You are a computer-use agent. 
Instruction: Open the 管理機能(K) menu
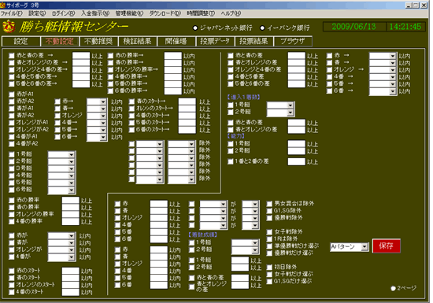pyautogui.click(x=129, y=13)
